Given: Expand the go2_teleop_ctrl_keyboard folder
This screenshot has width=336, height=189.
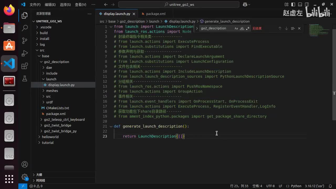Looking at the screenshot, I should click(x=64, y=119).
